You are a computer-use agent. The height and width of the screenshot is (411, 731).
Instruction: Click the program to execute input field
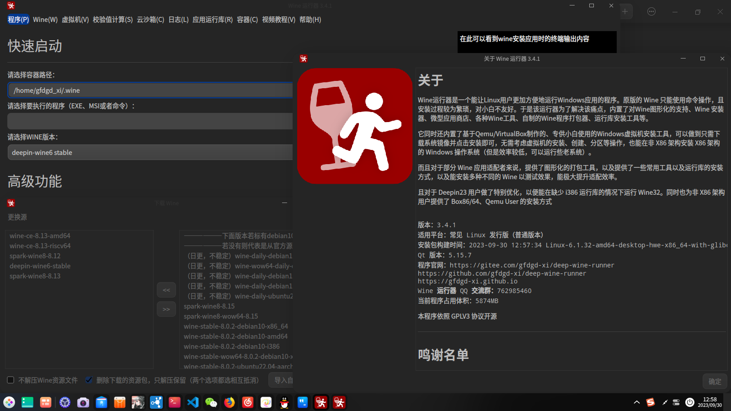150,121
